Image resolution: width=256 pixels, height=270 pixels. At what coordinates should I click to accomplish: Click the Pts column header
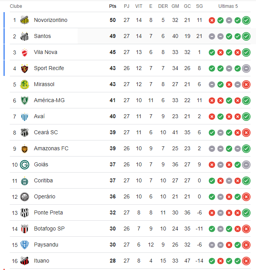pos(113,6)
